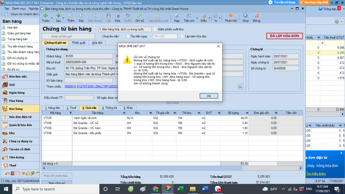Open the Mẫu template dropdown arrow

(x=210, y=18)
